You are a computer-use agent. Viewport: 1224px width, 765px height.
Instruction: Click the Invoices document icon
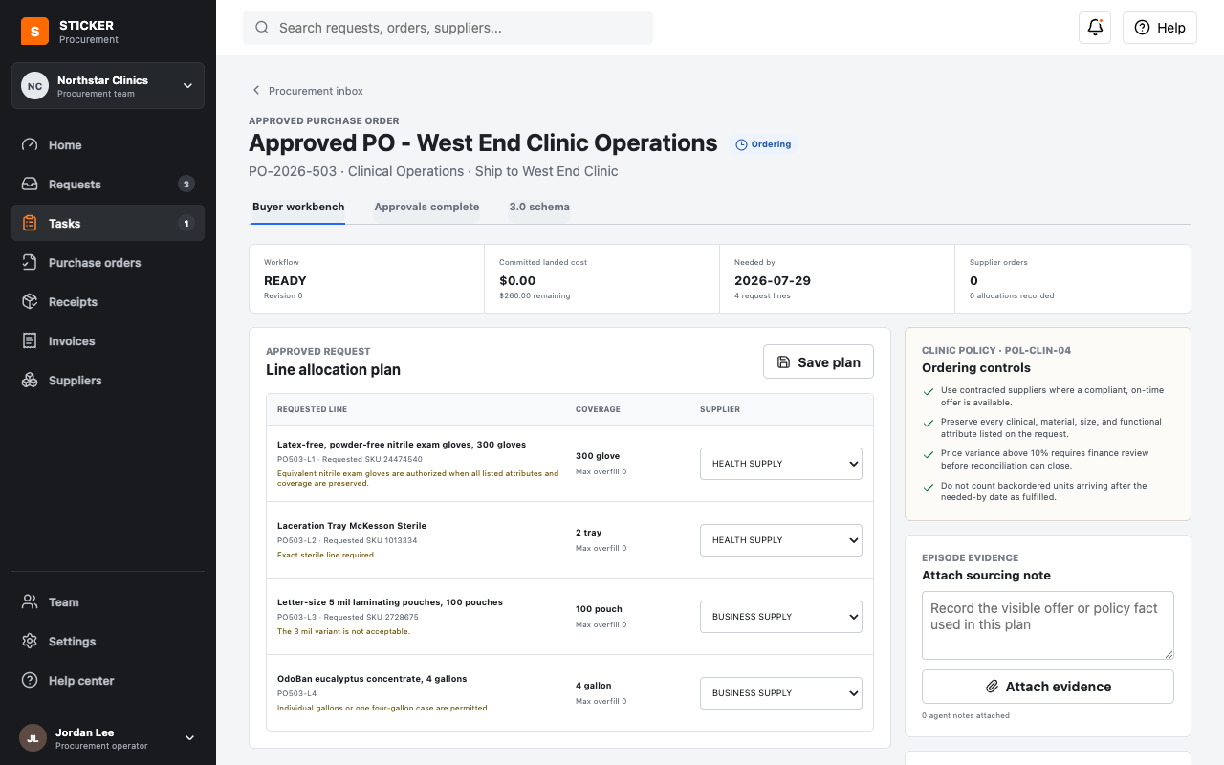(x=30, y=341)
